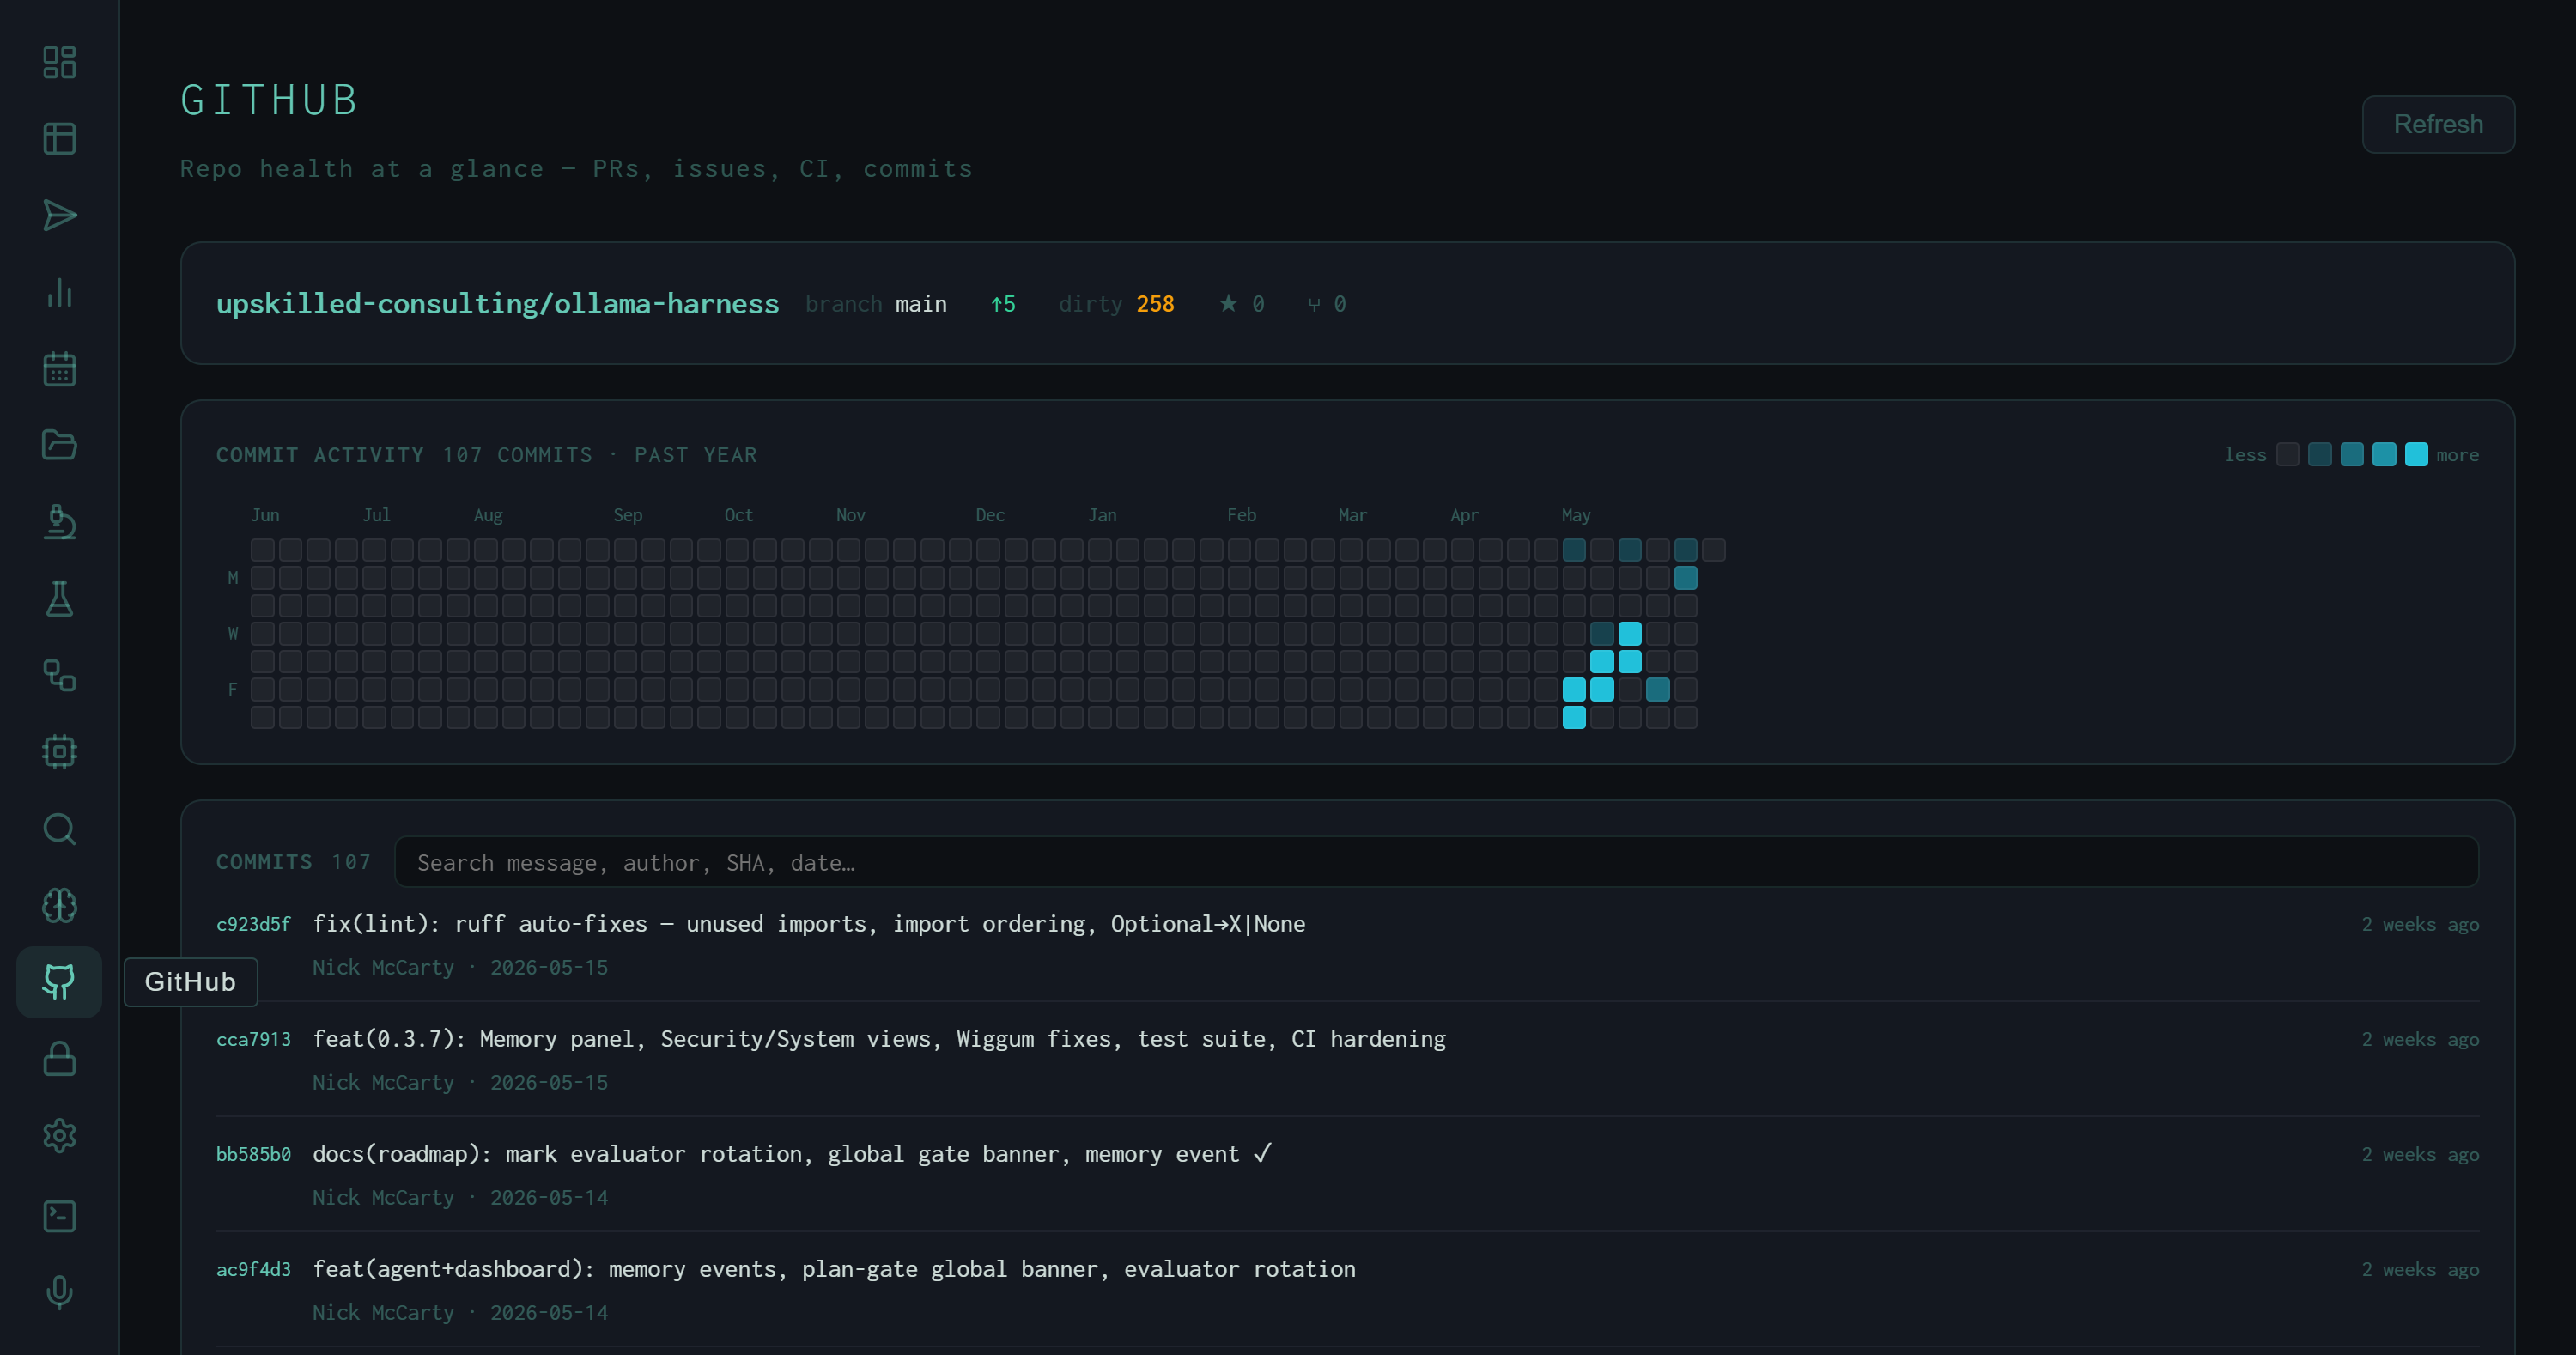Open commit SHA bb585b0
Image resolution: width=2576 pixels, height=1355 pixels.
(253, 1154)
